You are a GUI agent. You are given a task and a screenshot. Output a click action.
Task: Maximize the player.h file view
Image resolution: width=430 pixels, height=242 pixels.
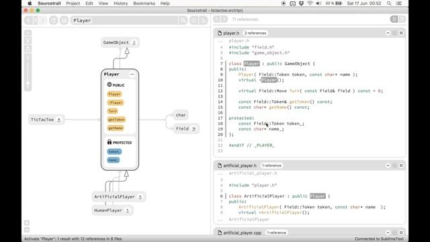click(401, 33)
